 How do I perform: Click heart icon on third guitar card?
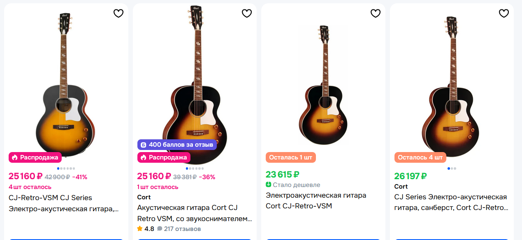pos(376,14)
